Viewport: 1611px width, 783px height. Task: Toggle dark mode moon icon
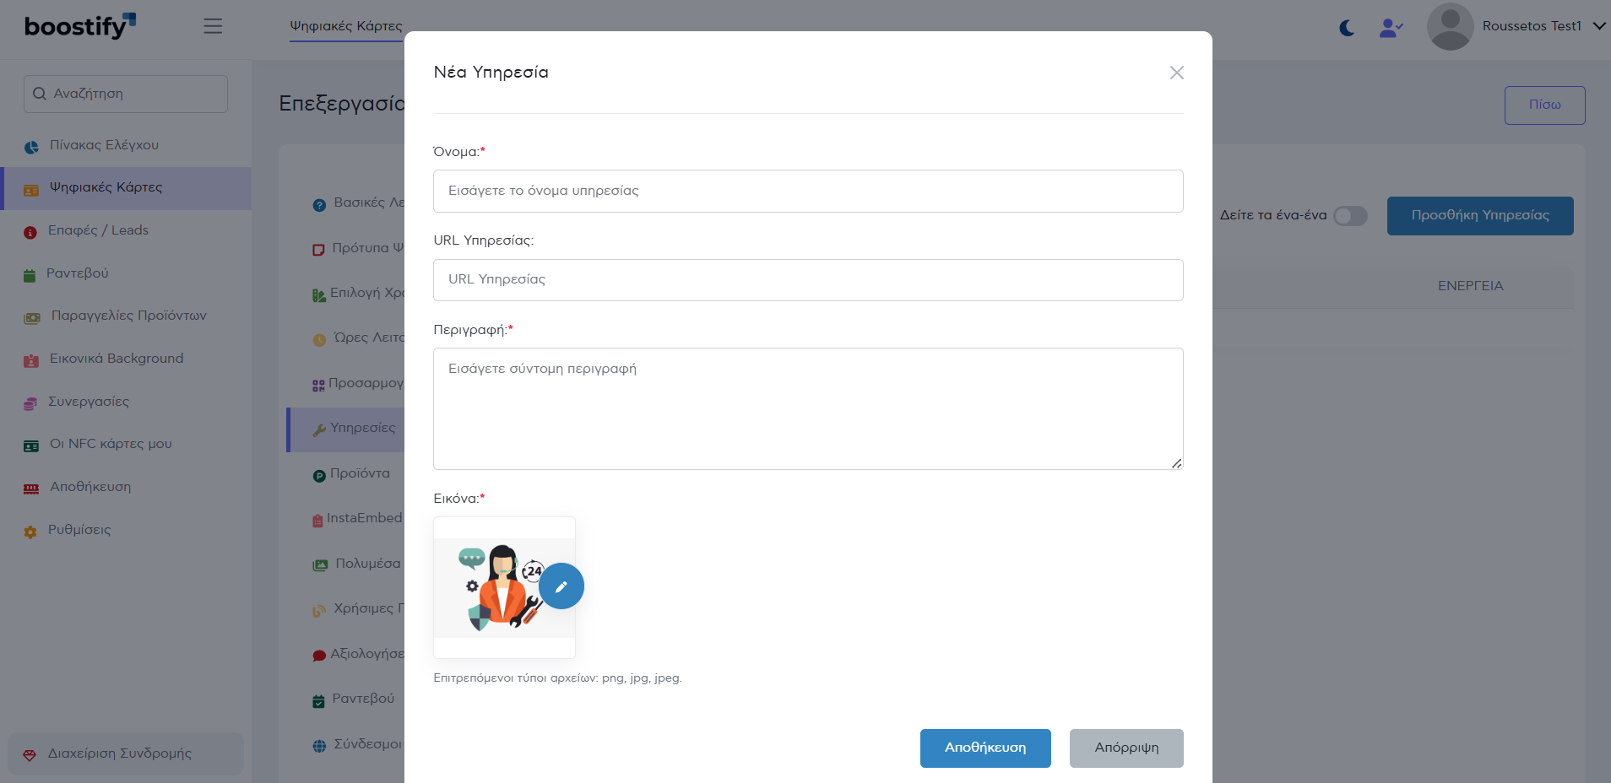tap(1348, 28)
